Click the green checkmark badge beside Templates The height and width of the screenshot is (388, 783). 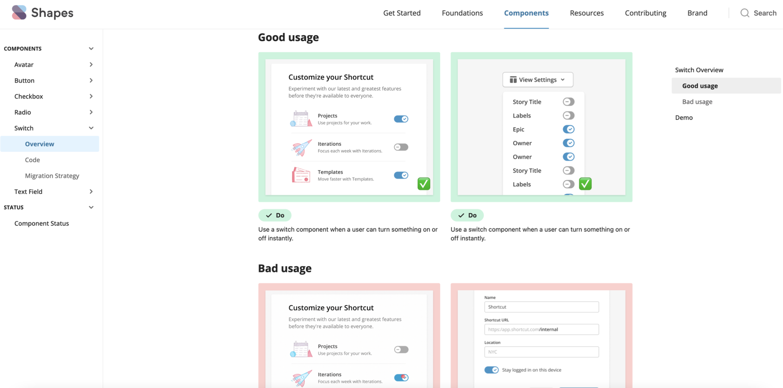pos(424,184)
